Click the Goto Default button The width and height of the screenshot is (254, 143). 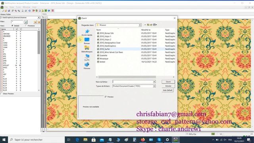tap(167, 90)
